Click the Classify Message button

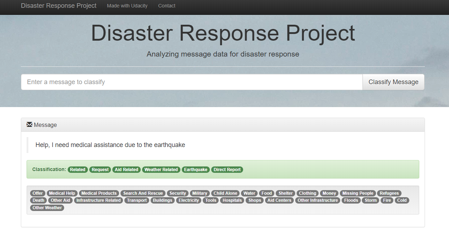393,82
